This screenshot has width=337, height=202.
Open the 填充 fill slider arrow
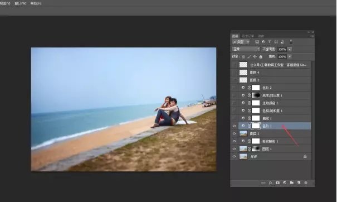(290, 56)
